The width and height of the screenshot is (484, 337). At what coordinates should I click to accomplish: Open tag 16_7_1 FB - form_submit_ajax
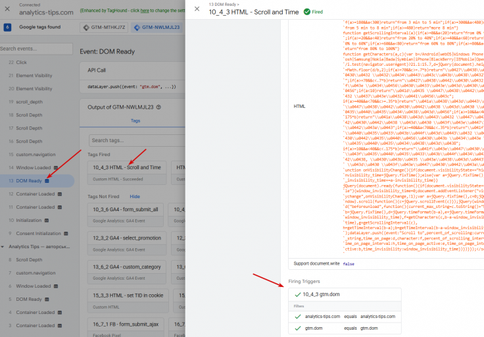click(126, 327)
